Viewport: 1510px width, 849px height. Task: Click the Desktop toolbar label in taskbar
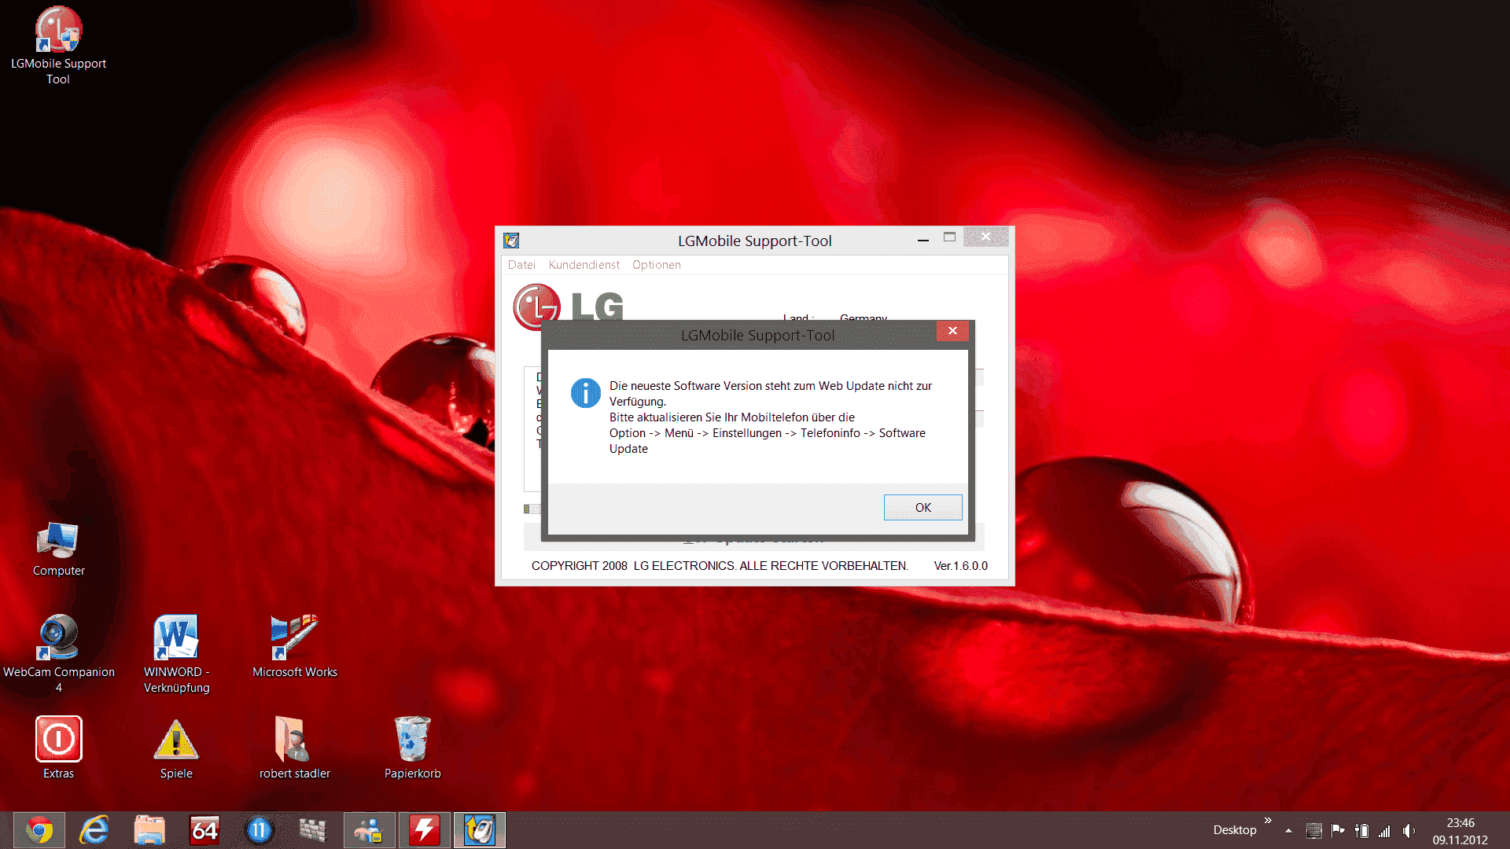[x=1235, y=830]
